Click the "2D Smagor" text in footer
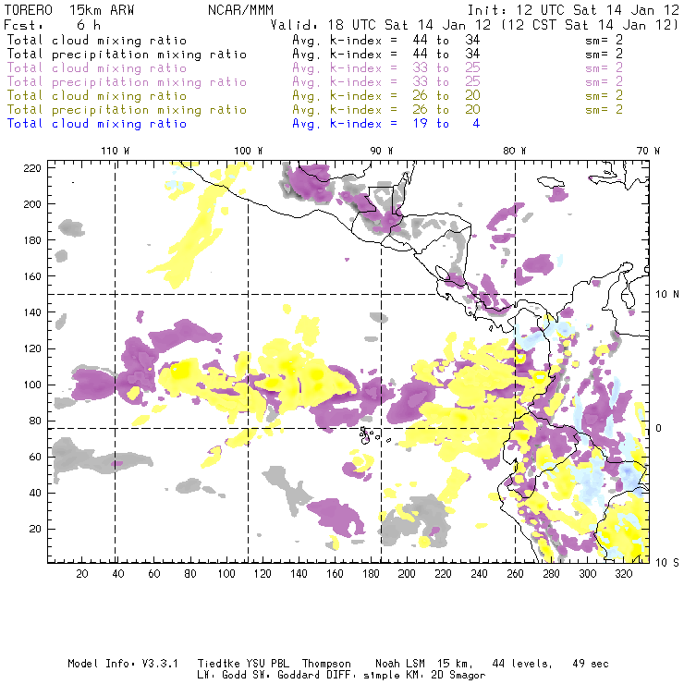This screenshot has height=684, width=684. click(458, 675)
